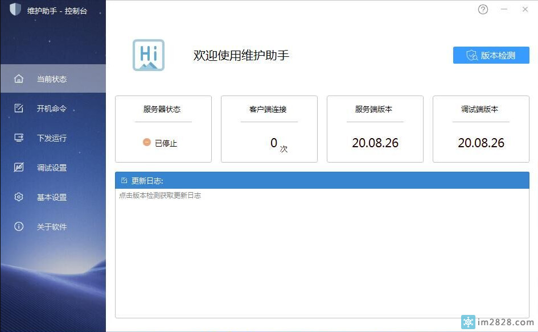Click inside the update log text area
The width and height of the screenshot is (538, 332).
coord(322,256)
